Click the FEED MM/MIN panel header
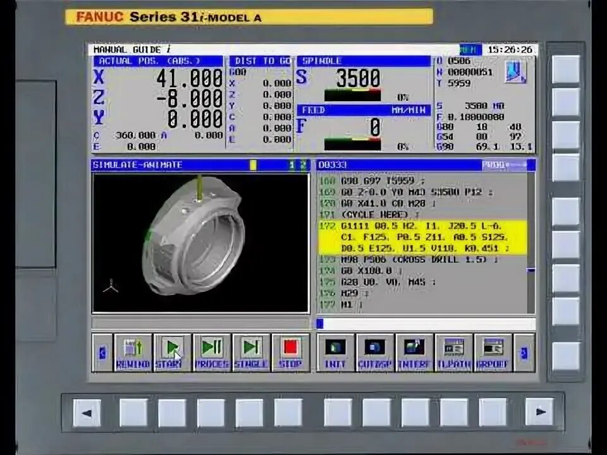This screenshot has width=607, height=455. coord(364,110)
